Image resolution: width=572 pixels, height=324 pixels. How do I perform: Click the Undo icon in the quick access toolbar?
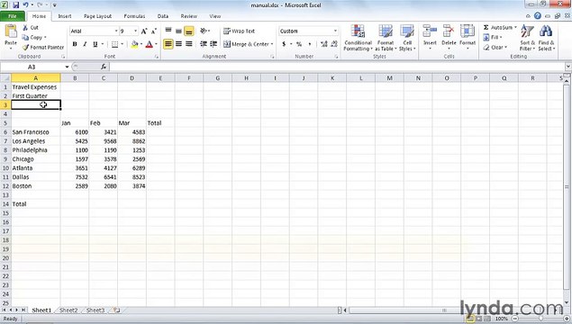(x=25, y=5)
